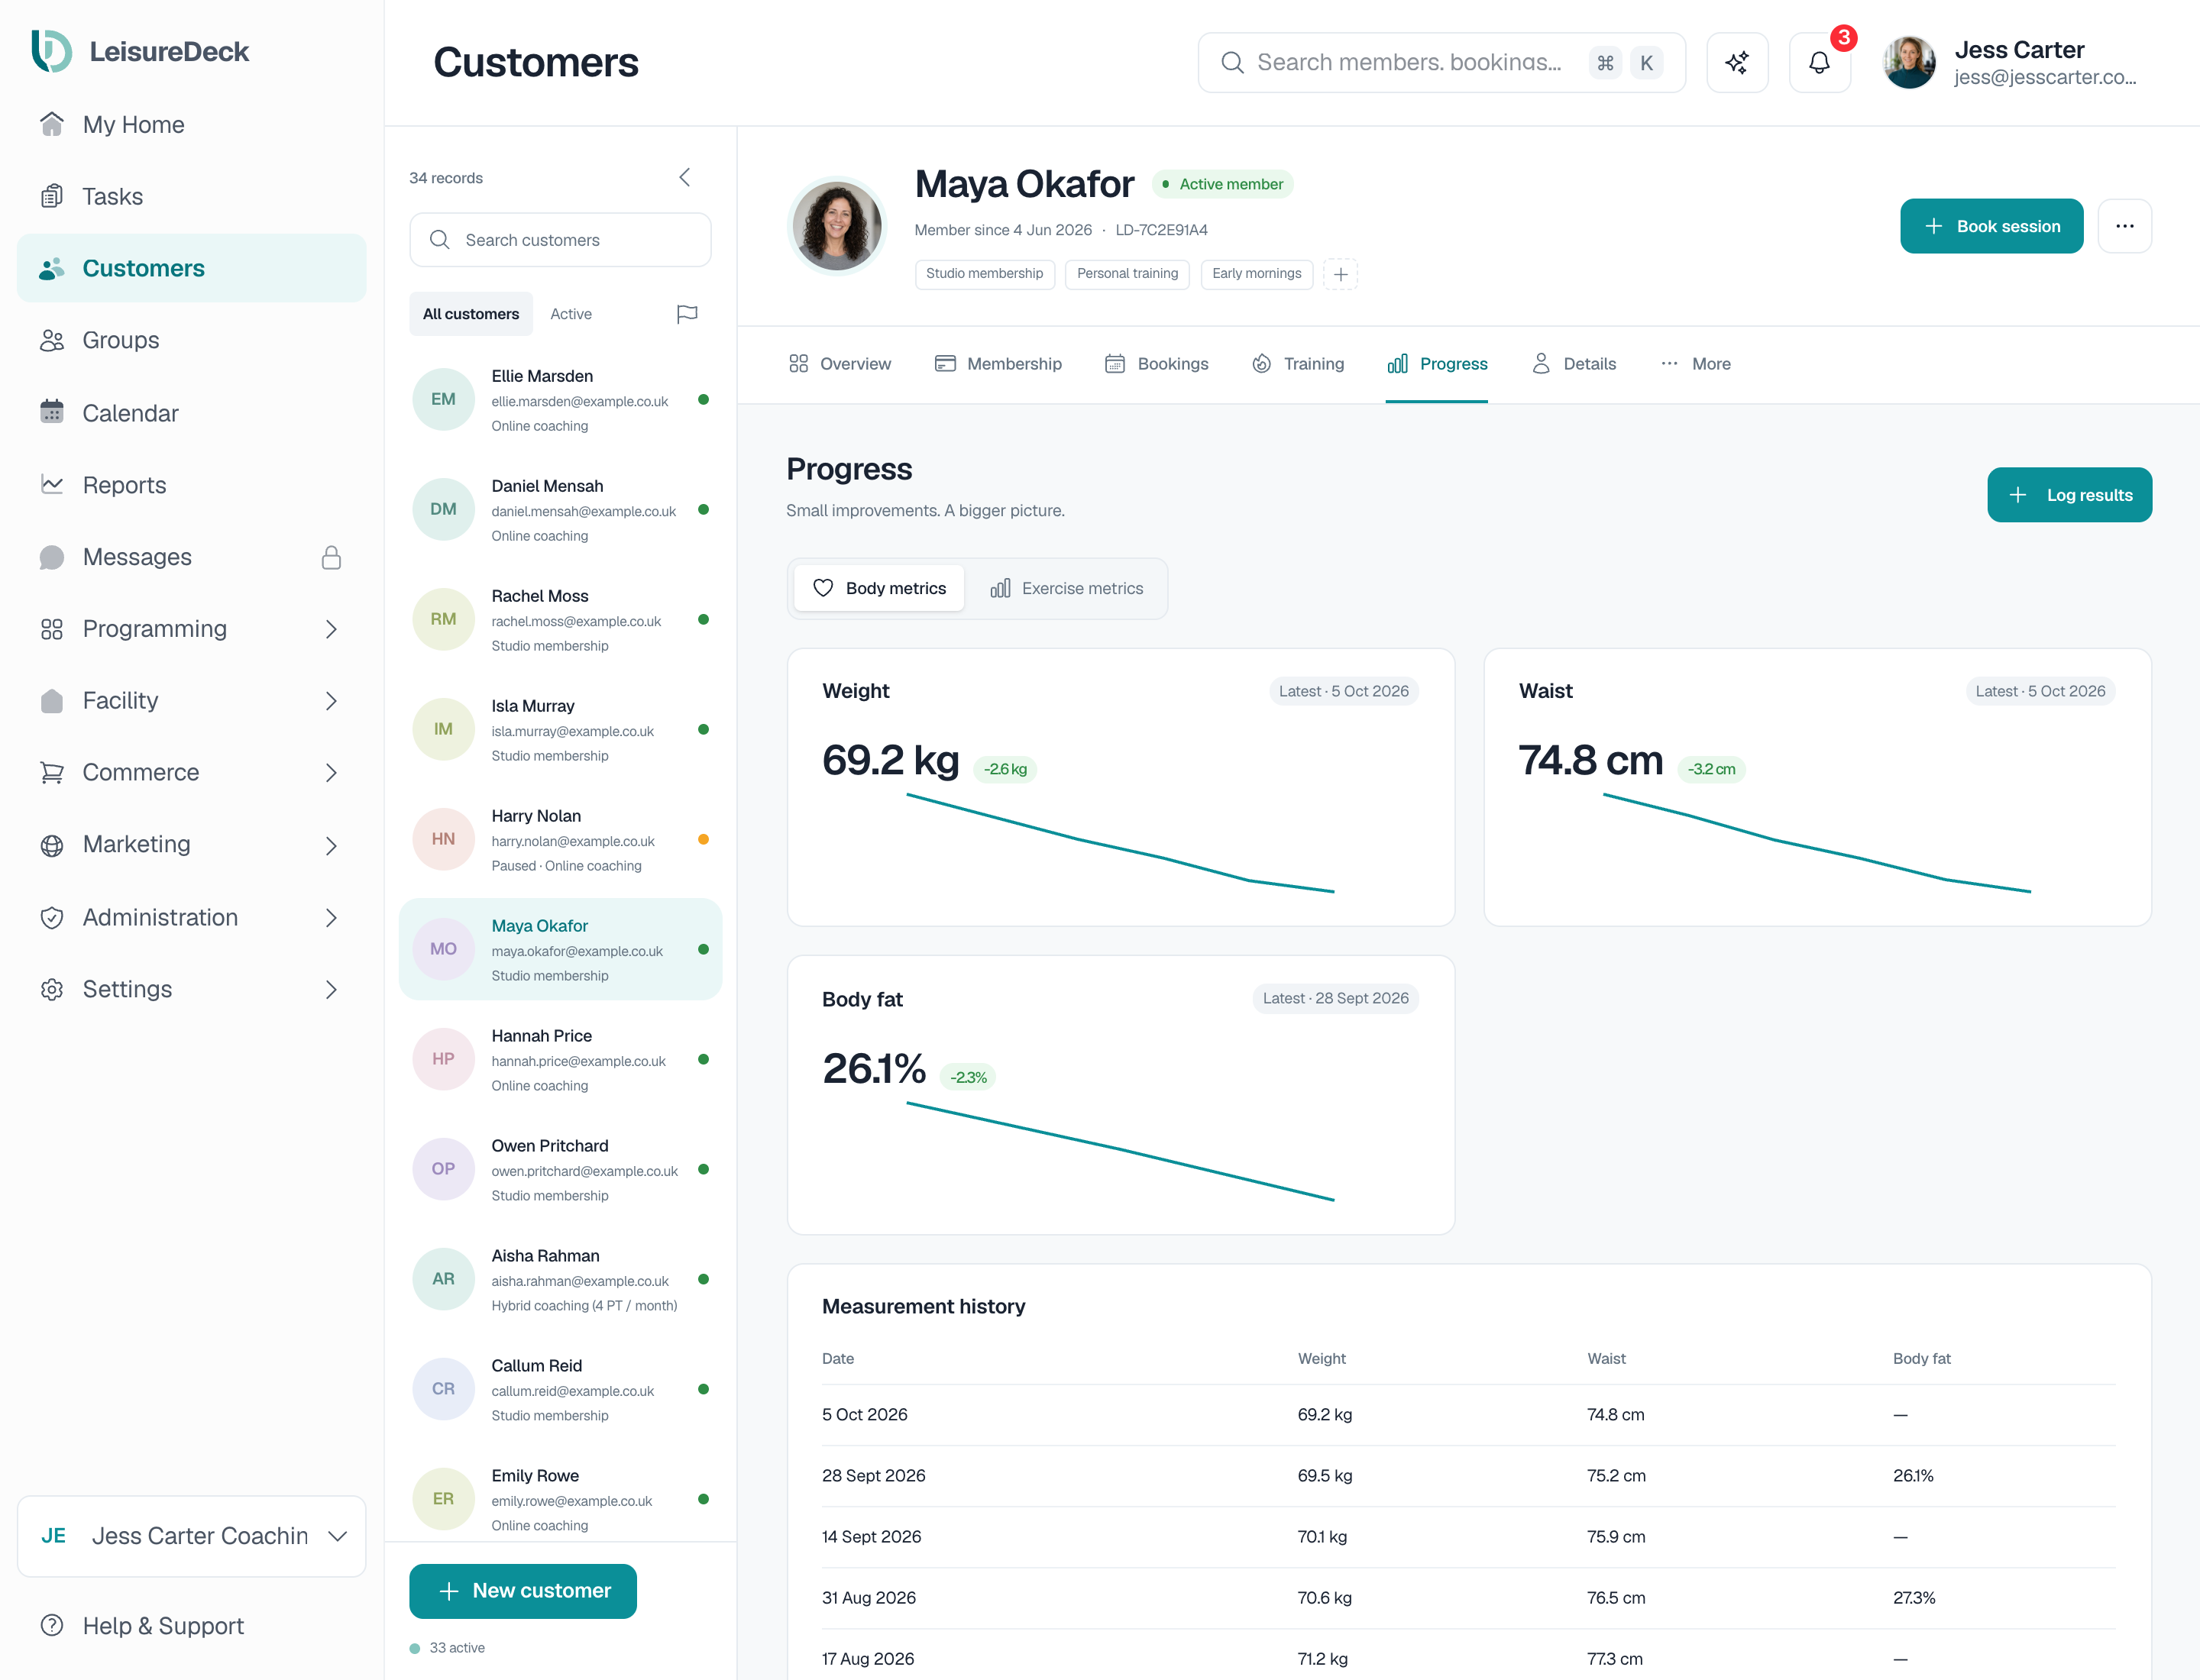Open the More tab menu

point(1695,364)
